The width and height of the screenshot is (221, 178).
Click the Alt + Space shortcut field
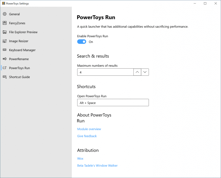coord(113,103)
